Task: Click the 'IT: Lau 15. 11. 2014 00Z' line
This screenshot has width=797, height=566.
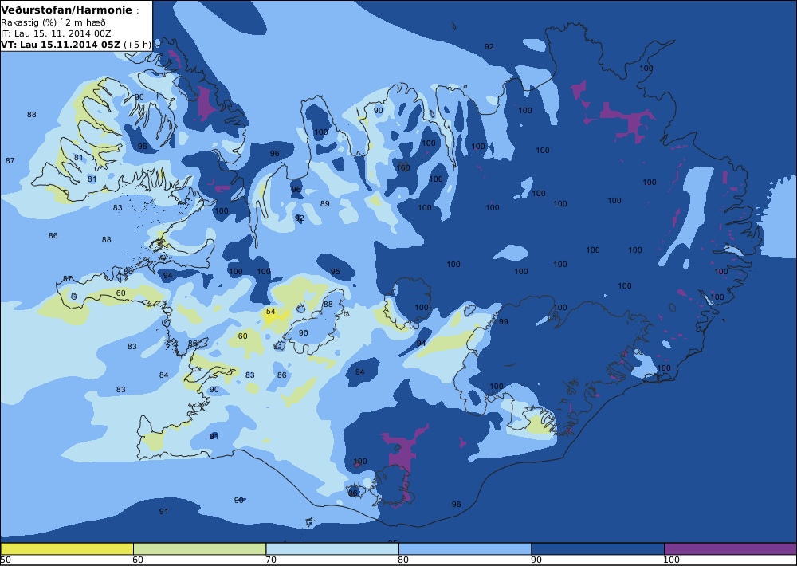Action: 56,33
